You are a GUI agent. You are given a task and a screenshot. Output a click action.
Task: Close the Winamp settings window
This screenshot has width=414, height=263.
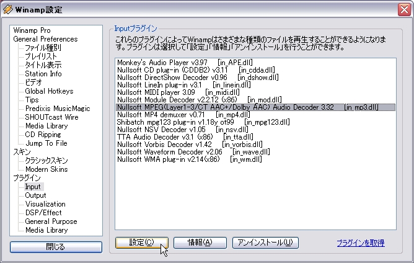404,10
